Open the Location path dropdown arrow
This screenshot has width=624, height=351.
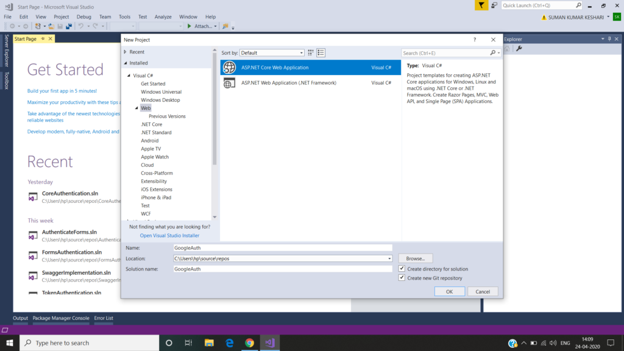(x=389, y=258)
